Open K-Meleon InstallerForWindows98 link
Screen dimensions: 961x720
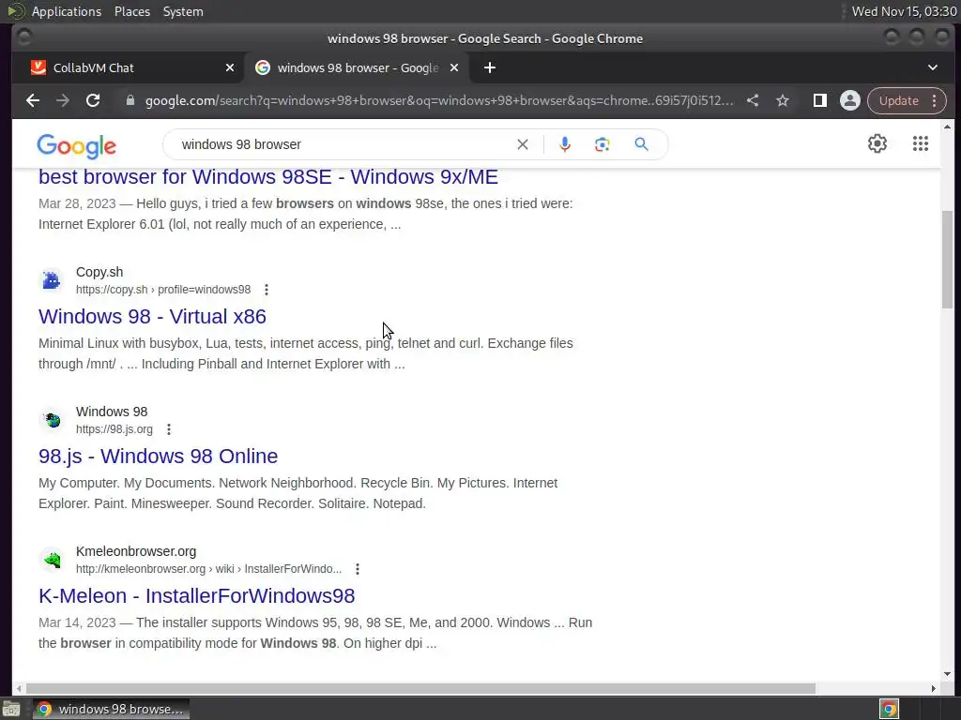[197, 595]
